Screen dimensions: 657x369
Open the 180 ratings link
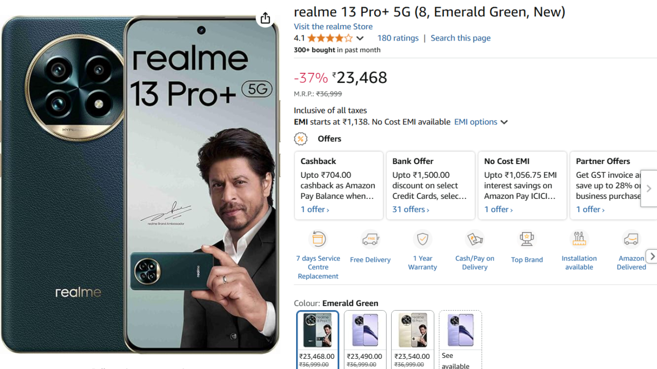398,38
